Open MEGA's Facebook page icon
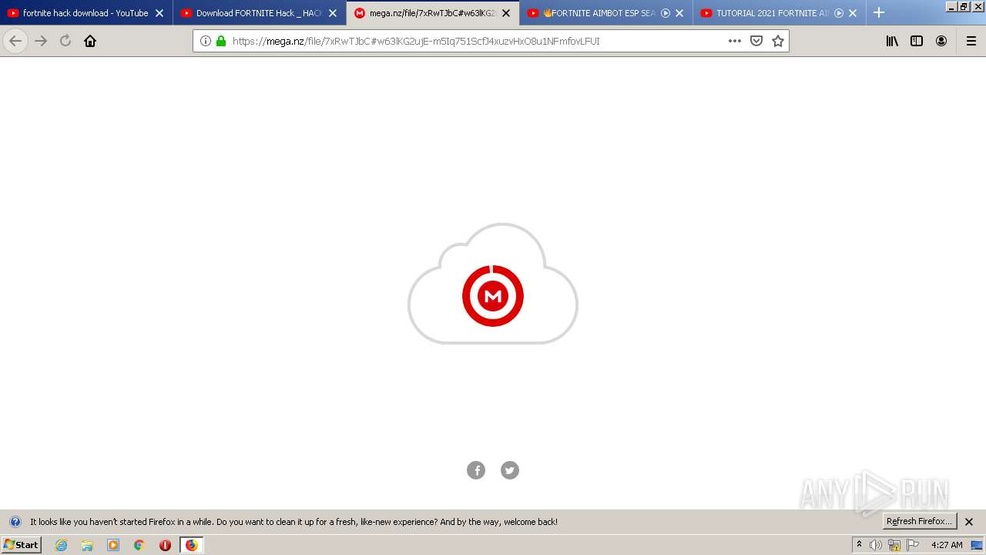The width and height of the screenshot is (986, 555). [x=476, y=470]
